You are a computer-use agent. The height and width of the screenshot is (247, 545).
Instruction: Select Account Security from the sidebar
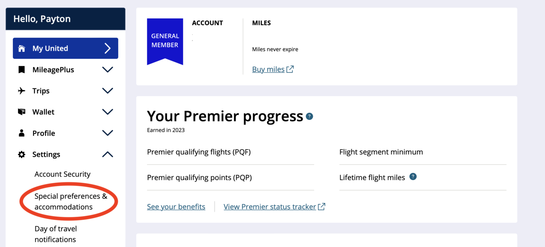(62, 174)
